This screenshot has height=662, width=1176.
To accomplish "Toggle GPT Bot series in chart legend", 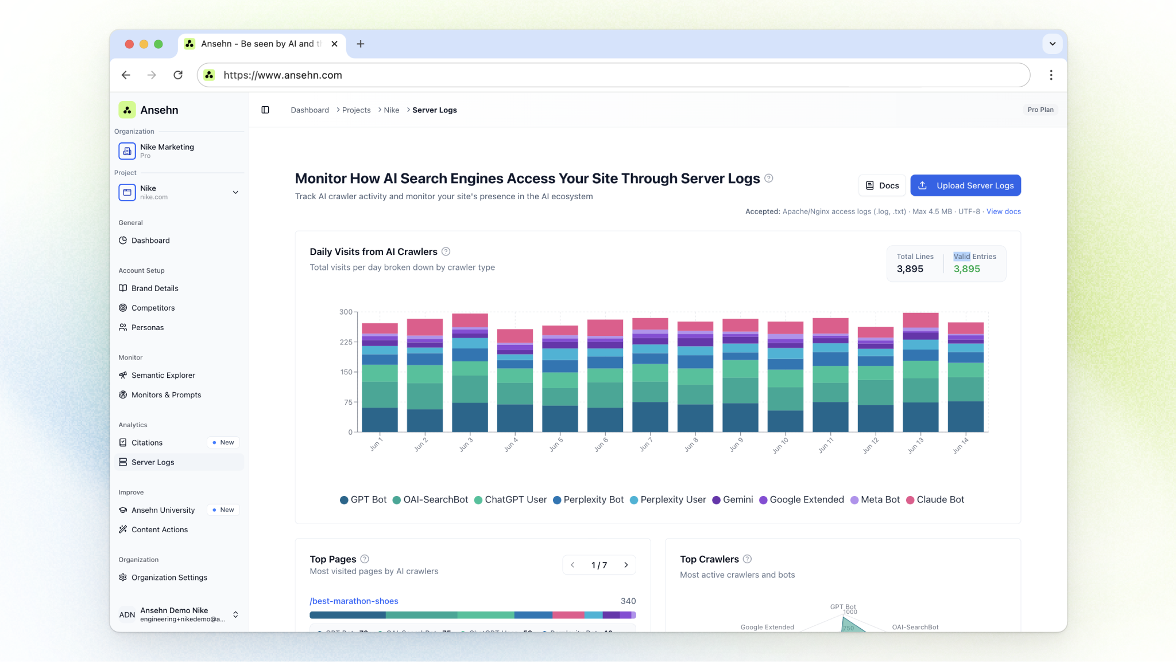I will tap(363, 500).
